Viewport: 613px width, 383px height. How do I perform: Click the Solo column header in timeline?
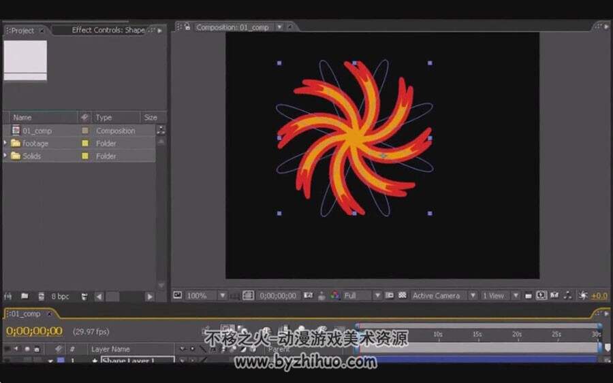tap(27, 348)
